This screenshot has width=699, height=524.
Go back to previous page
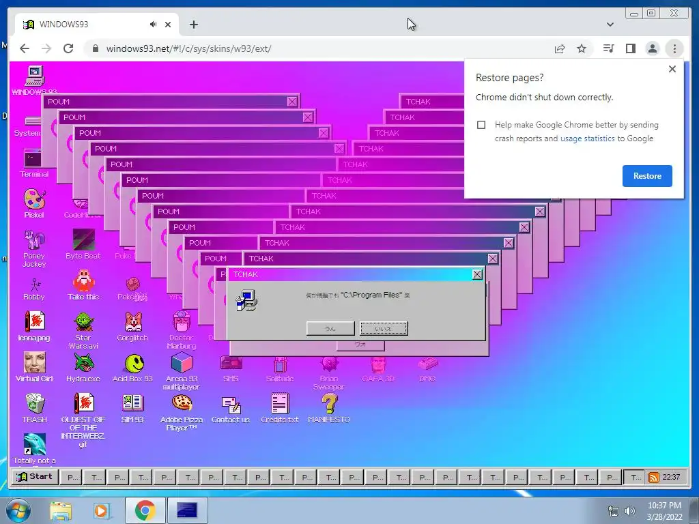coord(25,48)
